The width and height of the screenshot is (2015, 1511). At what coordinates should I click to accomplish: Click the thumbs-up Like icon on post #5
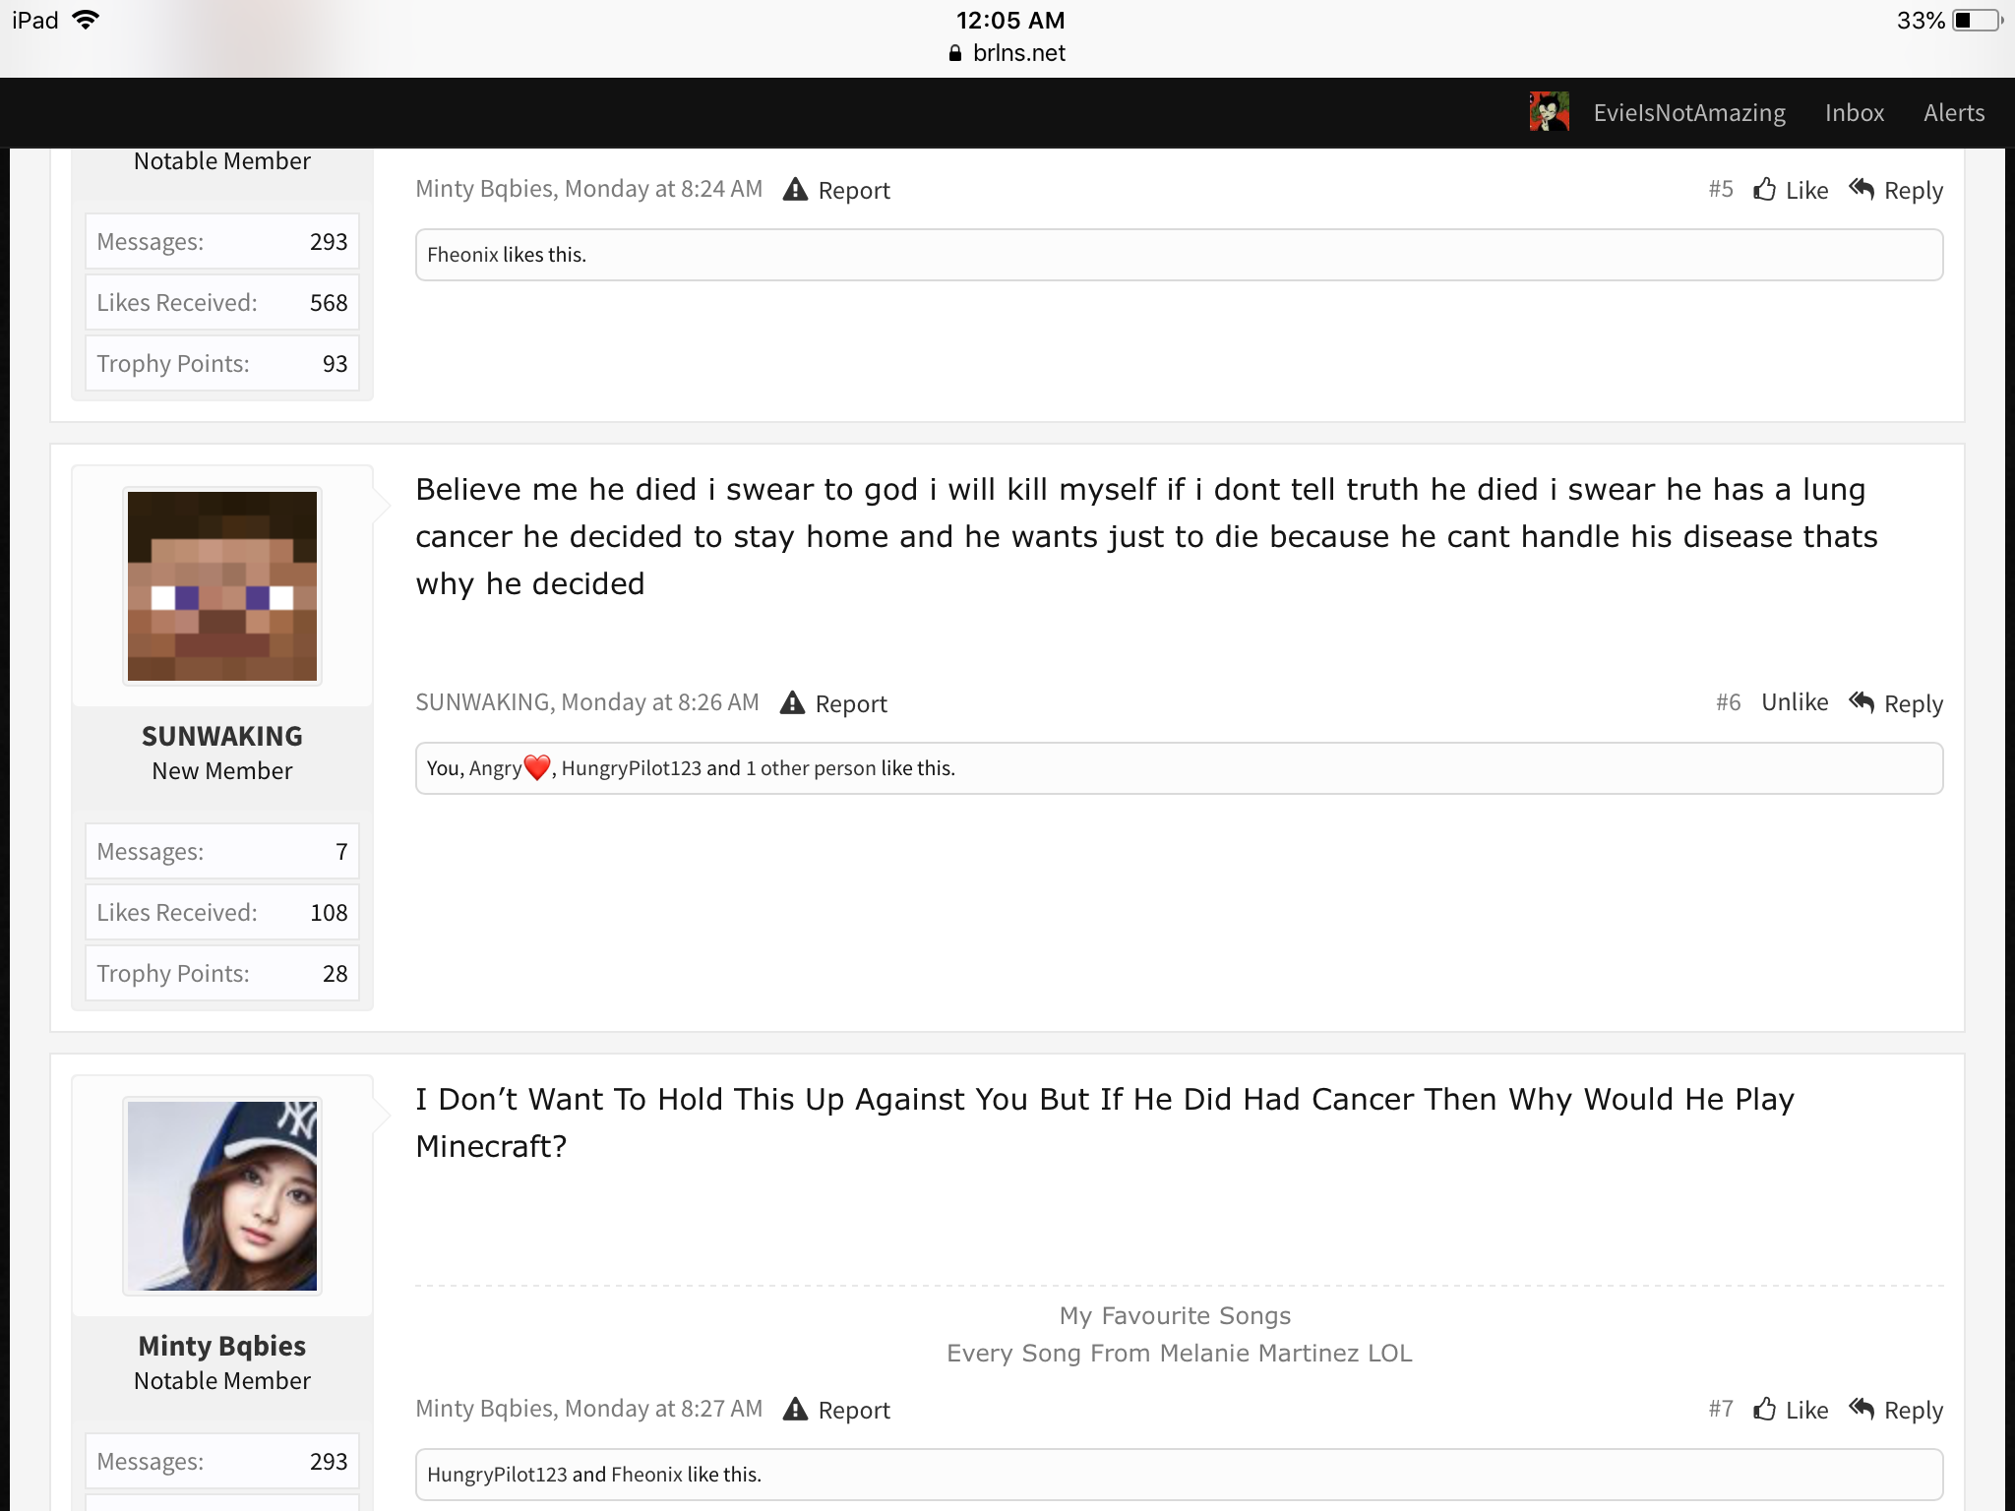click(1765, 189)
